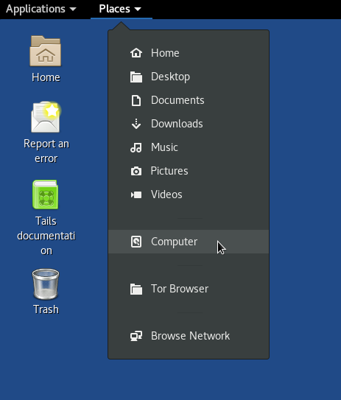The image size is (341, 400).
Task: Click the folder icon beside Tor Browser
Action: (x=136, y=289)
